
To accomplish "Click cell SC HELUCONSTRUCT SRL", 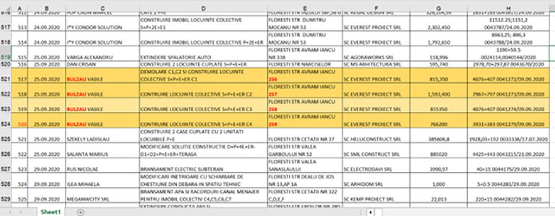I will click(x=377, y=135).
